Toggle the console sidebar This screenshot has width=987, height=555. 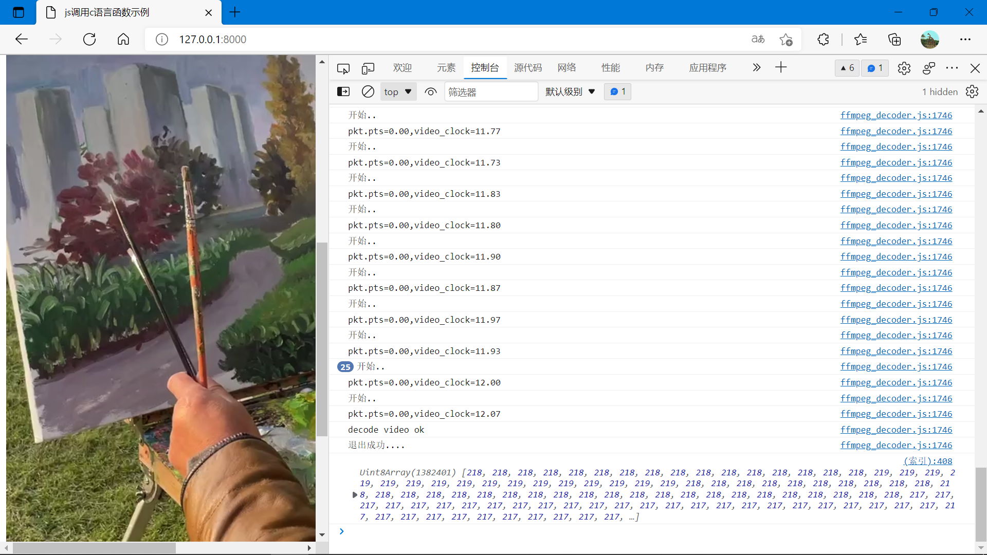point(343,92)
